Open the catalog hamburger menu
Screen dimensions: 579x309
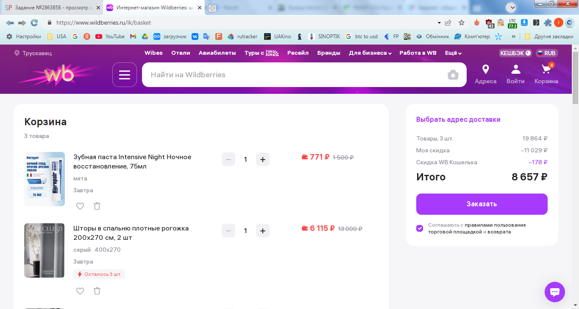[x=125, y=75]
